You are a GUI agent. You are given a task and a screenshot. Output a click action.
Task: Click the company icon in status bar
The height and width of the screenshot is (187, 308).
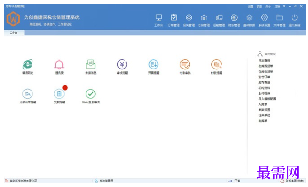coord(7,181)
